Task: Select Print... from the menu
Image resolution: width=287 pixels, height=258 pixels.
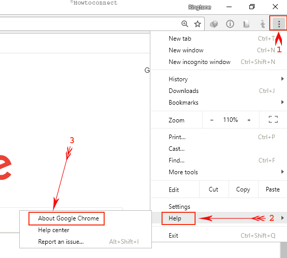Action: 219,137
